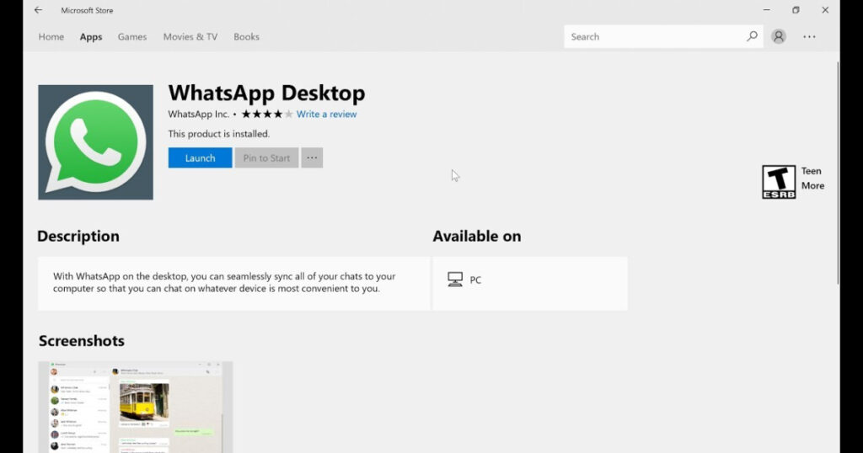The height and width of the screenshot is (453, 863).
Task: Open the user account profile icon
Action: [x=778, y=36]
